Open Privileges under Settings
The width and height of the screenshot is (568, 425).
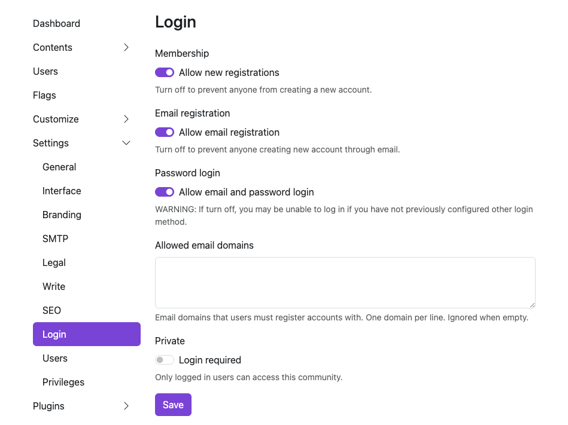point(63,382)
